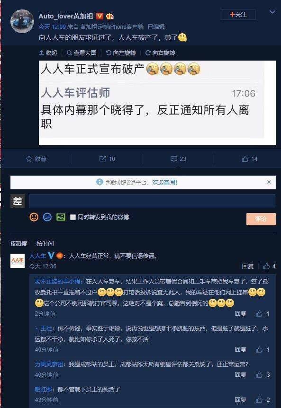Click the repost icon showing 10
The image size is (281, 408).
[103, 159]
